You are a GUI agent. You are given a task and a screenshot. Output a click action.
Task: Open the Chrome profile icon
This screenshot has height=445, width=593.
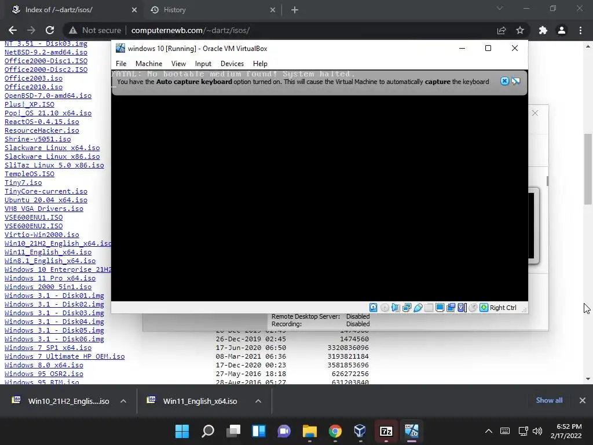[x=562, y=30]
